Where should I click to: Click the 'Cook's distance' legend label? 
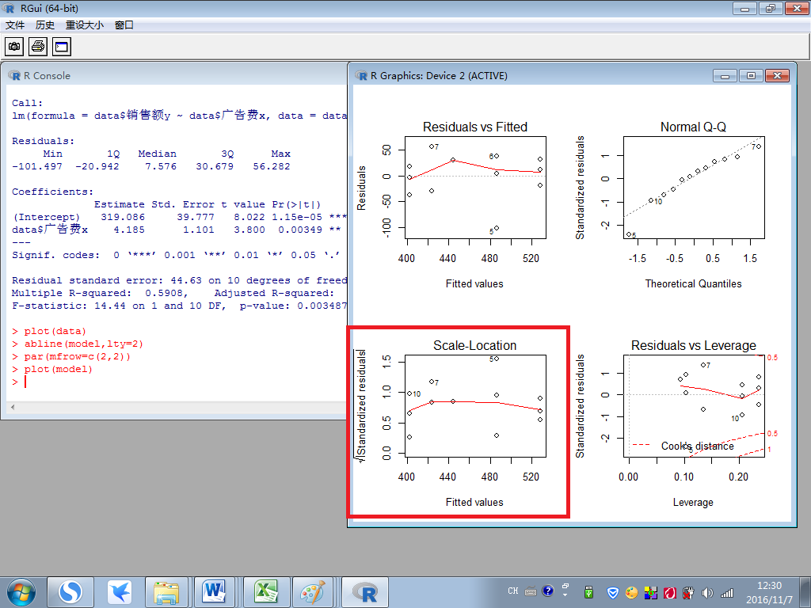point(697,446)
